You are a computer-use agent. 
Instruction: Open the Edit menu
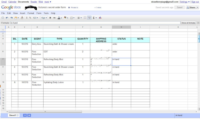click(x=9, y=13)
